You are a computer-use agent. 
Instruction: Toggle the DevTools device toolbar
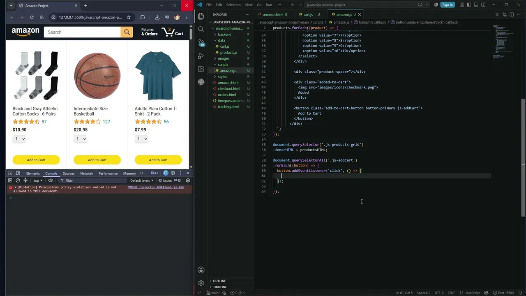(x=18, y=173)
